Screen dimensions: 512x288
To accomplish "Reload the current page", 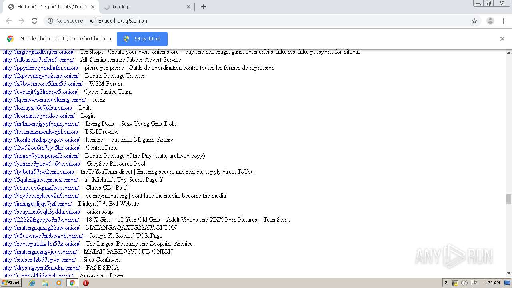I will (x=34, y=21).
